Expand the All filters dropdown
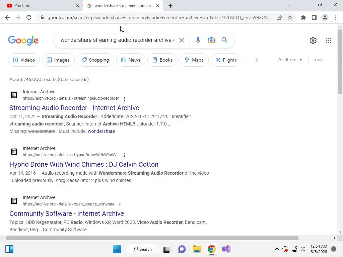This screenshot has height=257, width=343. point(290,60)
